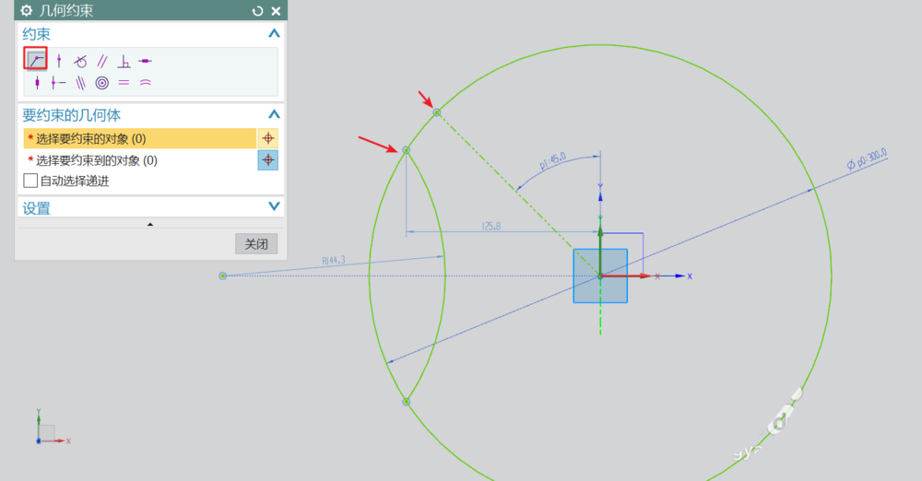
Task: Pick the dashed line endpoint on the circle
Action: pyautogui.click(x=437, y=112)
